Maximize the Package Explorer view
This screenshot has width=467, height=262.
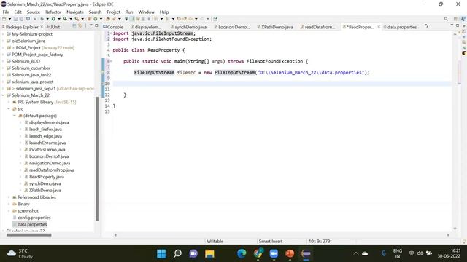96,26
